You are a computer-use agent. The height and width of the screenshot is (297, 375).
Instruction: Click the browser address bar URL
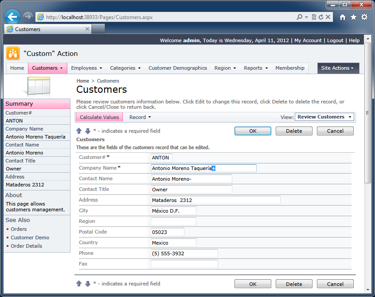(99, 17)
